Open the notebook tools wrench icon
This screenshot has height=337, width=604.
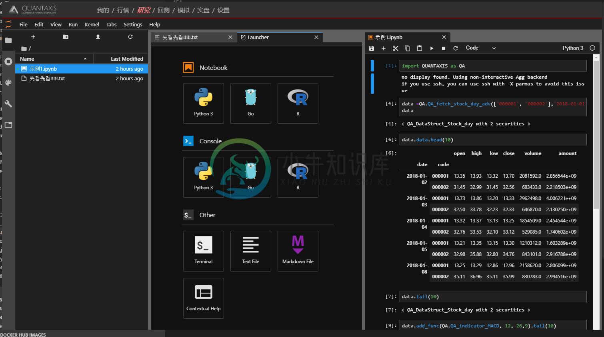[8, 104]
